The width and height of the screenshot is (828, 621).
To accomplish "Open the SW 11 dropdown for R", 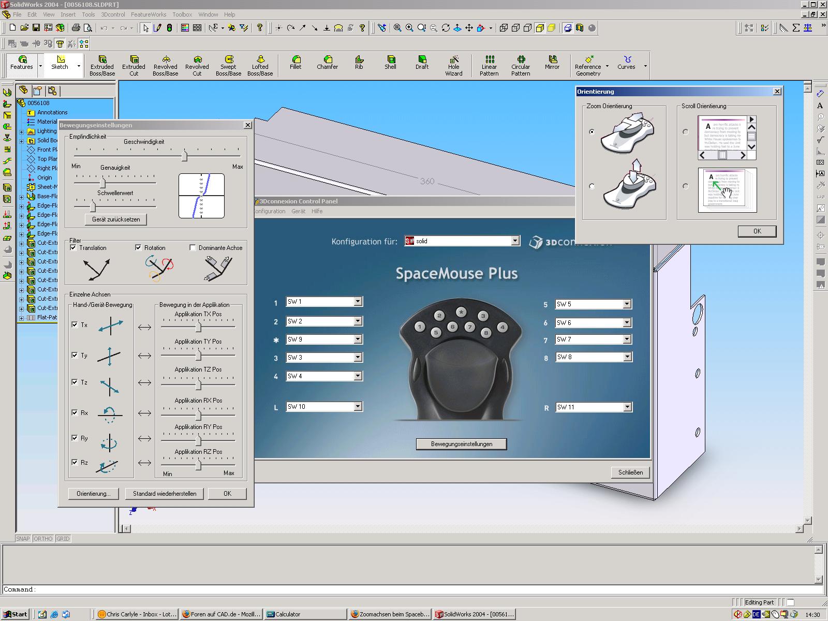I will 627,407.
